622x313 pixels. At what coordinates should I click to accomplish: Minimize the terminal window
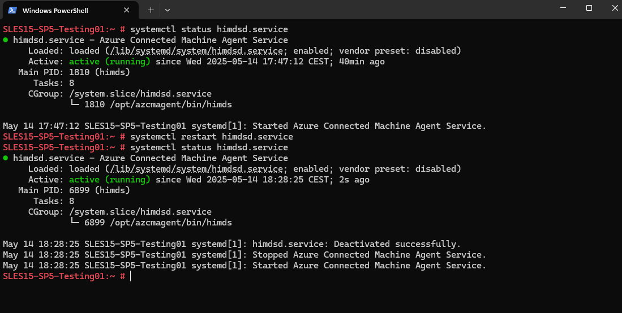pyautogui.click(x=564, y=8)
